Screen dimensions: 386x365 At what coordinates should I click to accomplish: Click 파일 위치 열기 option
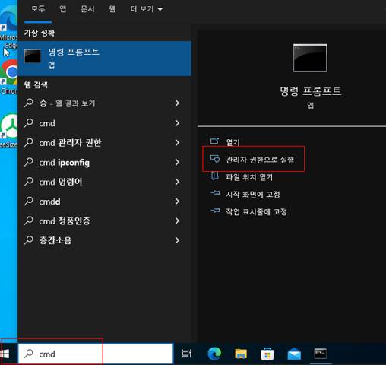[249, 177]
